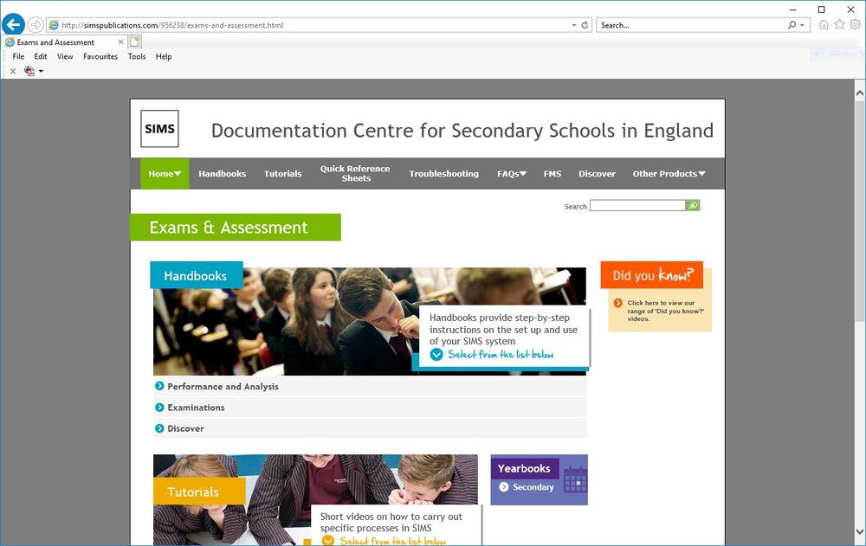Screen dimensions: 866x546
Task: Open the File menu
Action: (18, 56)
